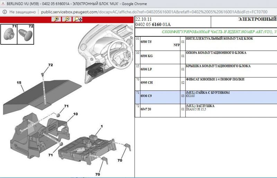The width and height of the screenshot is (277, 178).
Task: Select part number 6547 20
Action: pos(146,109)
